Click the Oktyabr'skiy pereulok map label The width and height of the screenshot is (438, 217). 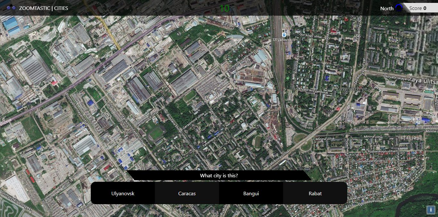tap(312, 90)
